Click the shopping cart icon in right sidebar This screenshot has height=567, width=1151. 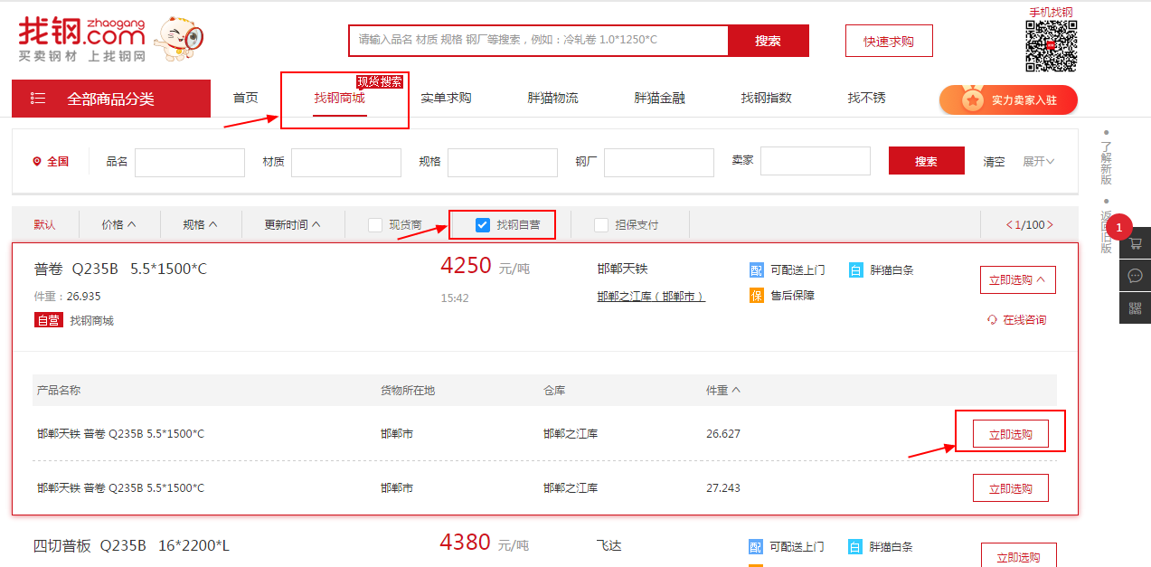(1135, 244)
